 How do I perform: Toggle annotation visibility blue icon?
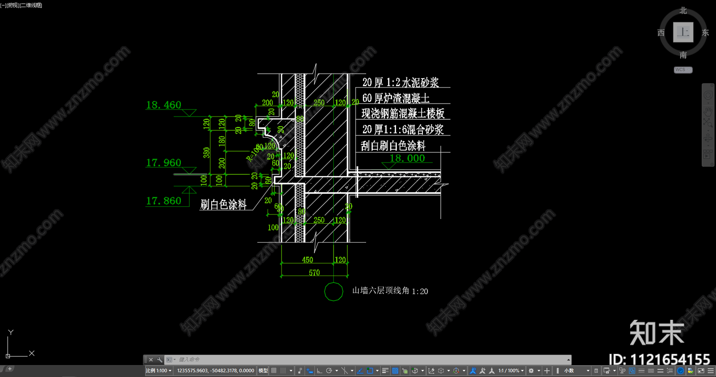pos(473,371)
